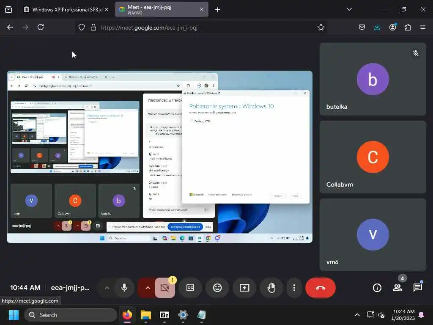
Task: Raise hand in the meeting
Action: point(271,288)
